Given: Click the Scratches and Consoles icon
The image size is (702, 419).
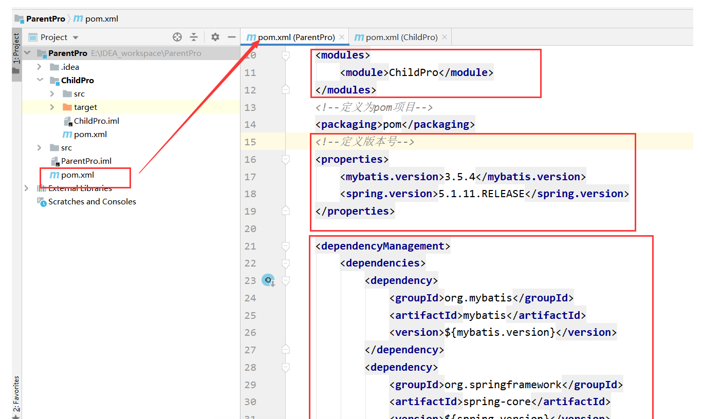Looking at the screenshot, I should pos(42,202).
